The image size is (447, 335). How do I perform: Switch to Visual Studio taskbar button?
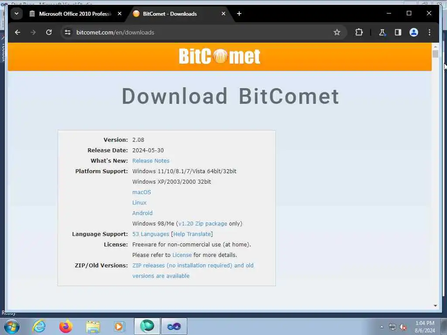click(x=174, y=326)
